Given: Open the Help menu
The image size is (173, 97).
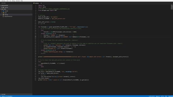Looking at the screenshot, I should tap(22, 1).
